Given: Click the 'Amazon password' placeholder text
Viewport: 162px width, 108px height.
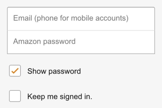Looking at the screenshot, I should coord(44,42).
